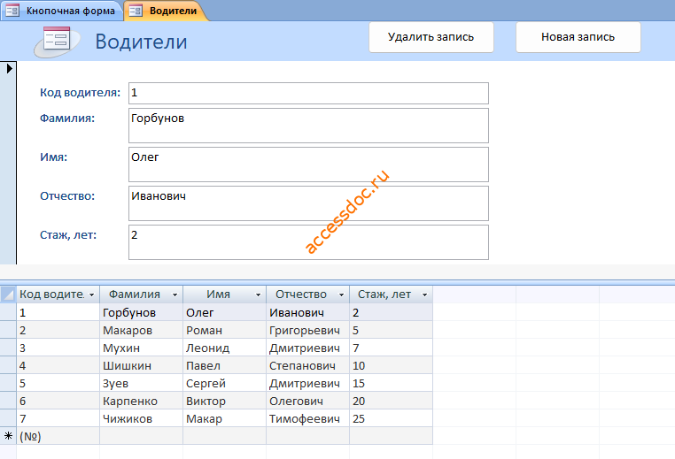
Task: Click the cell Павел
Action: point(224,365)
